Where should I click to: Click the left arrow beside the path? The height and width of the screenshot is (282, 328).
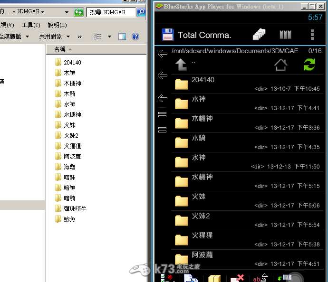tap(163, 54)
